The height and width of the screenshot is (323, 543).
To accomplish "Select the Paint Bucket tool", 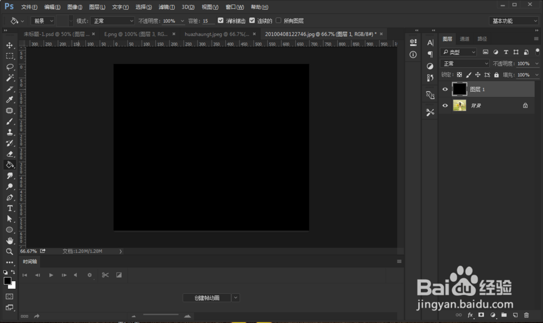I will click(x=10, y=165).
